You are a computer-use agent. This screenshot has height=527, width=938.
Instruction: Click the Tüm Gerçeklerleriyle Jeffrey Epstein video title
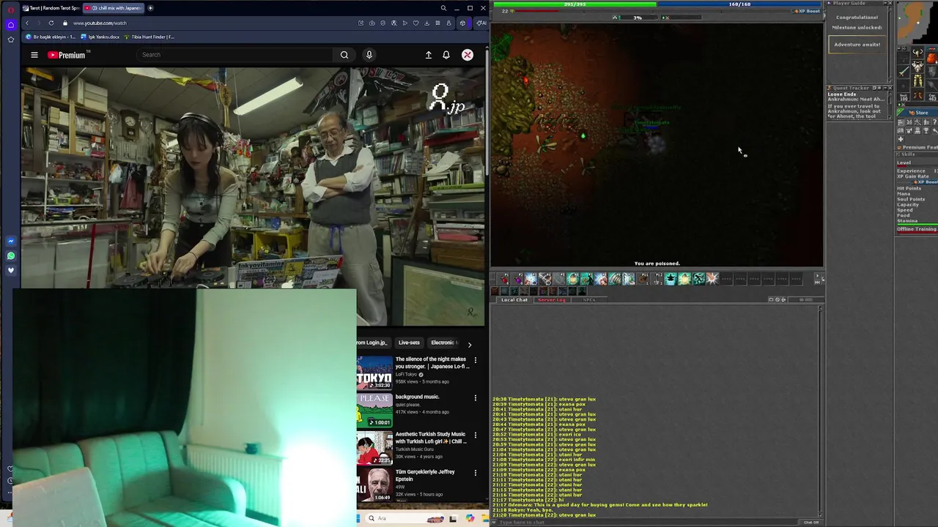425,476
